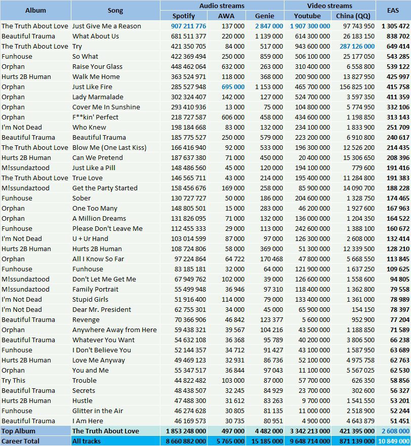411x446 pixels.
Task: Click the song 'Dear Mr. President'
Action: (x=102, y=310)
